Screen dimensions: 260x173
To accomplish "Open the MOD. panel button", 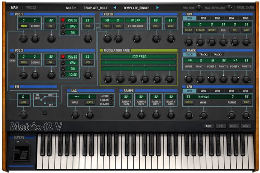I will click(x=233, y=126).
